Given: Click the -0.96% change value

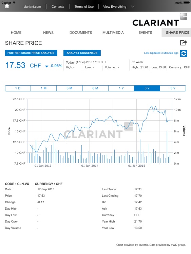Looking at the screenshot, I should click(56, 66).
